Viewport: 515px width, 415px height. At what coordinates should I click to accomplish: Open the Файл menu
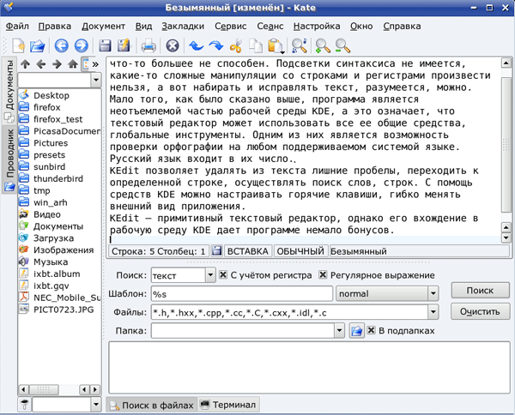point(17,27)
